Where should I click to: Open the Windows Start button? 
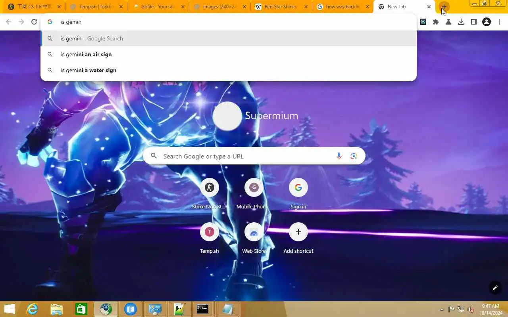[x=10, y=309]
